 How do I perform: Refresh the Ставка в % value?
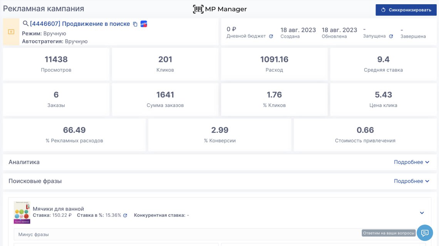(125, 216)
